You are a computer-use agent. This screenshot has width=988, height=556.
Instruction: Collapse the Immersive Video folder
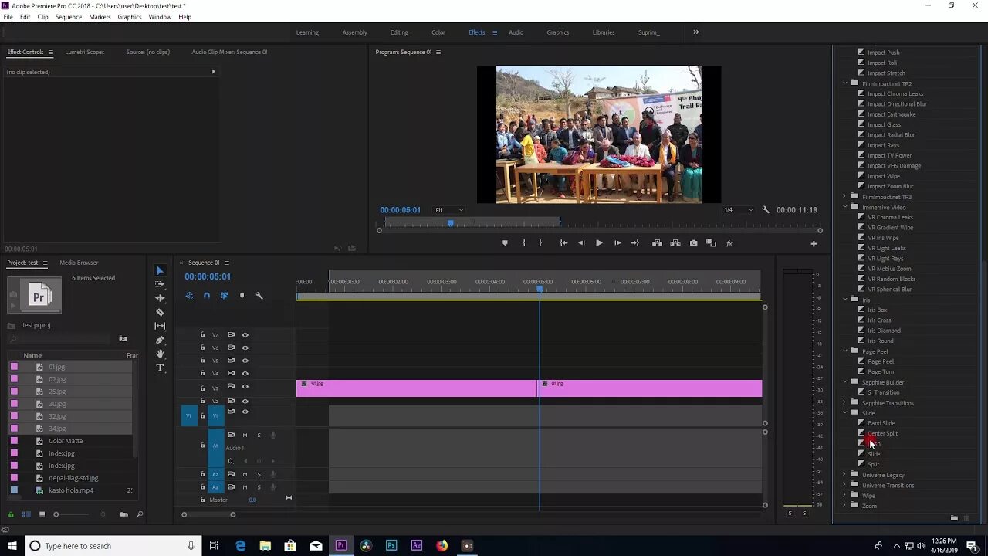click(845, 207)
